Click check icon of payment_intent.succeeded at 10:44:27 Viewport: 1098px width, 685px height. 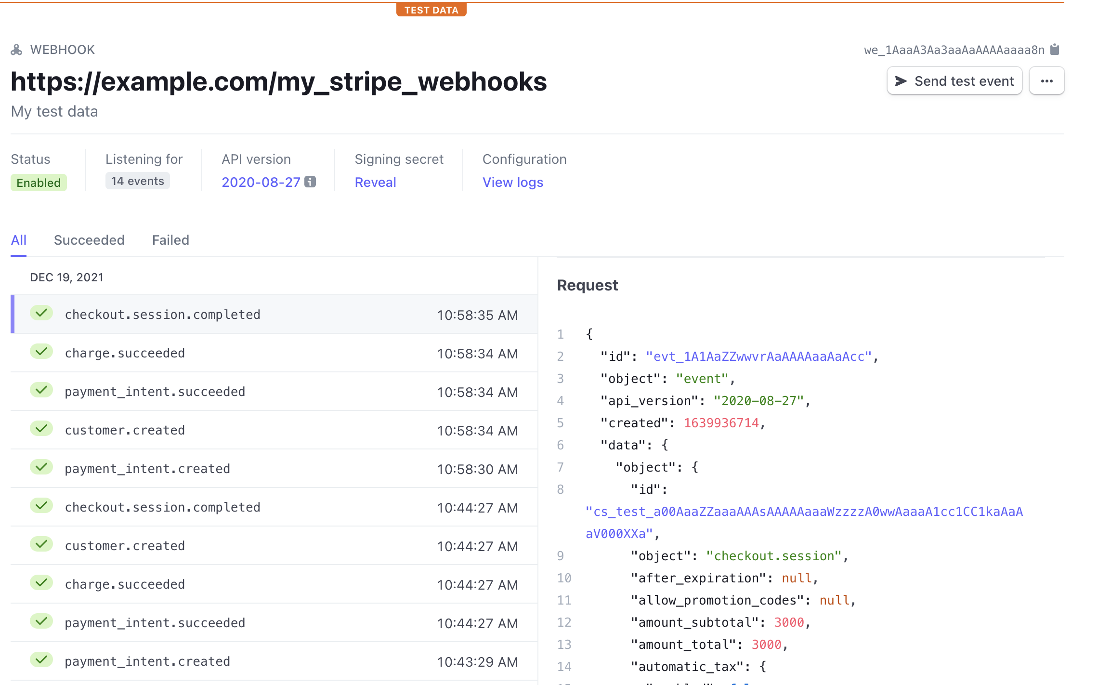(x=41, y=621)
